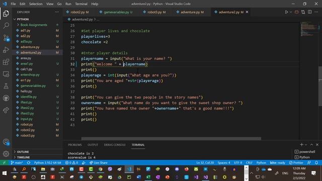Image resolution: width=322 pixels, height=181 pixels.
Task: Change the Spaces: 4 indentation setting
Action: click(224, 163)
